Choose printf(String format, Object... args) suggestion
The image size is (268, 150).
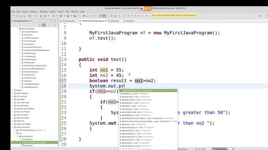point(148,118)
